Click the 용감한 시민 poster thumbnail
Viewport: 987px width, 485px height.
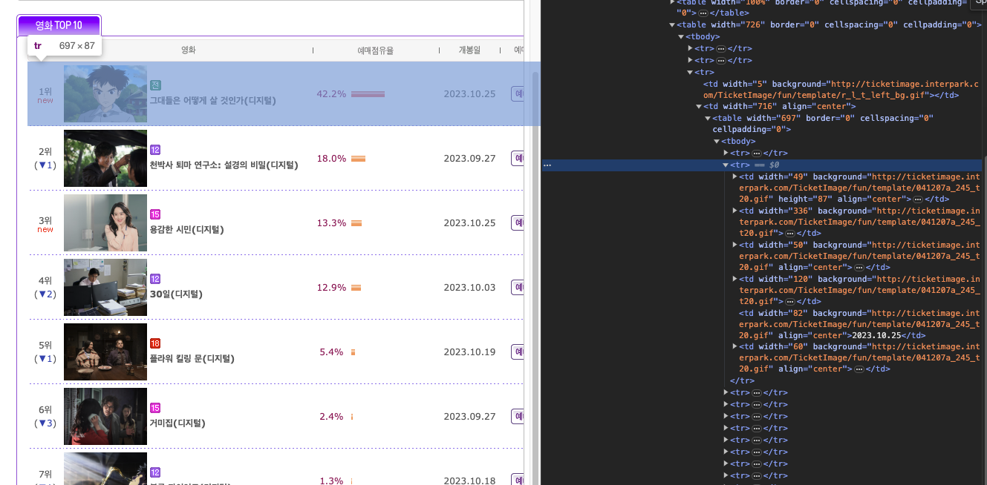click(105, 222)
